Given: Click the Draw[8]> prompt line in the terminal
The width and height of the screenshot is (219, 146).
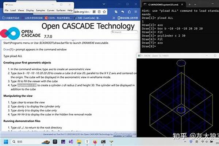Looking at the screenshot, I should (149, 46).
